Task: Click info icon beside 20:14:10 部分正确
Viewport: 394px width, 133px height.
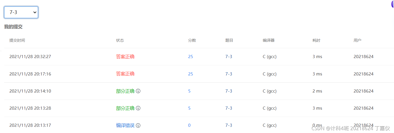Action: (138, 91)
